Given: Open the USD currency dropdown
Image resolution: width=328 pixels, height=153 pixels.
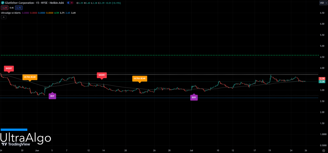Looking at the screenshot, I should click(x=323, y=3).
